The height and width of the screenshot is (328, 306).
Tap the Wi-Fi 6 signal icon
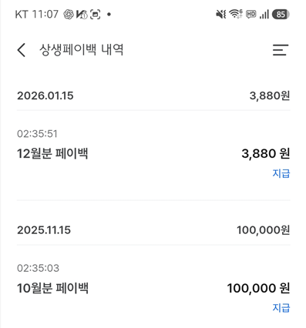(236, 14)
